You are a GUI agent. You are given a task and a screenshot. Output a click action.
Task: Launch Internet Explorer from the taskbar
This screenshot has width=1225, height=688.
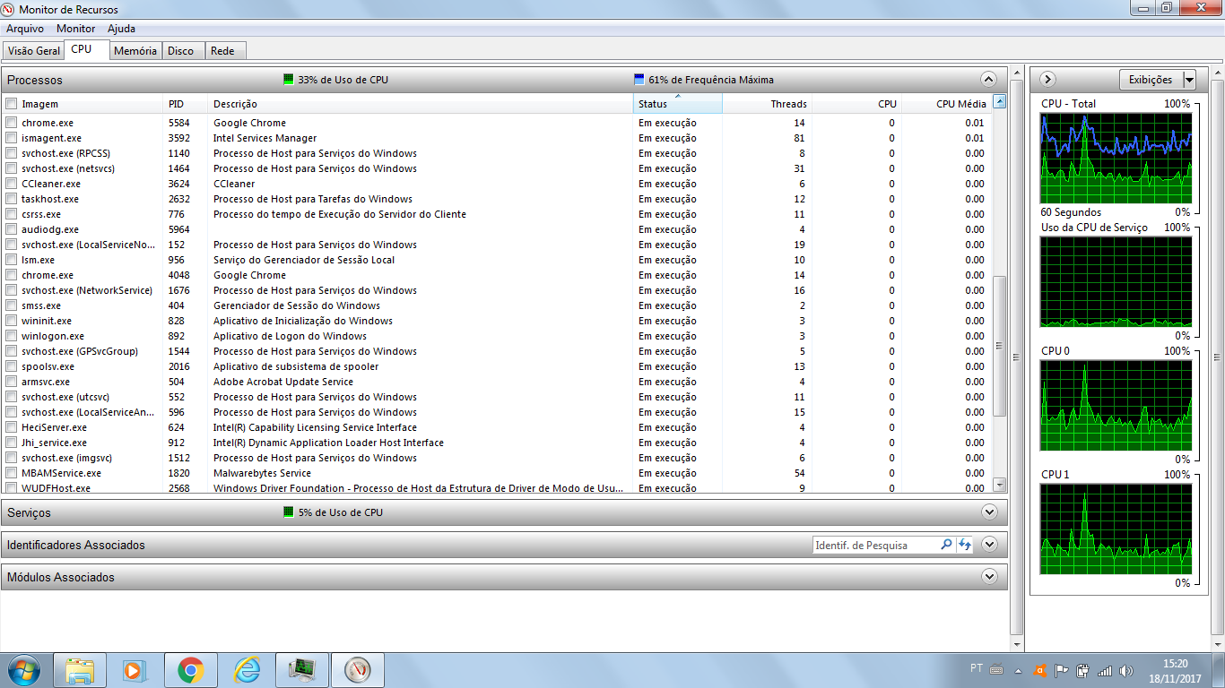[246, 670]
